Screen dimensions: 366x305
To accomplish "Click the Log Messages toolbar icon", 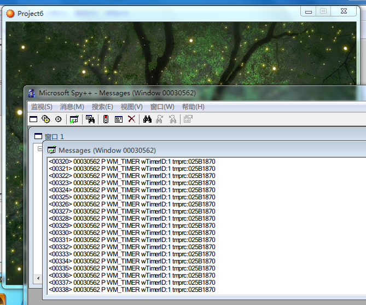I will [74, 119].
